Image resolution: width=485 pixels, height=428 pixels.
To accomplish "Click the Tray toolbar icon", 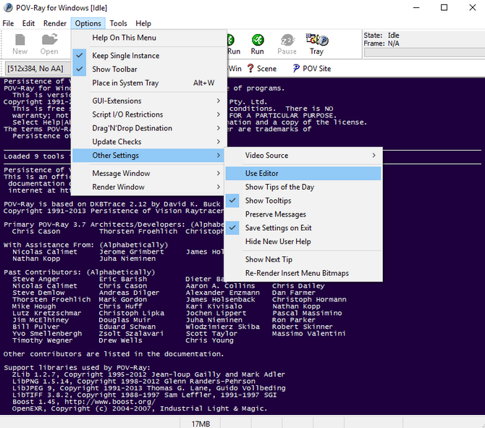I will click(317, 40).
